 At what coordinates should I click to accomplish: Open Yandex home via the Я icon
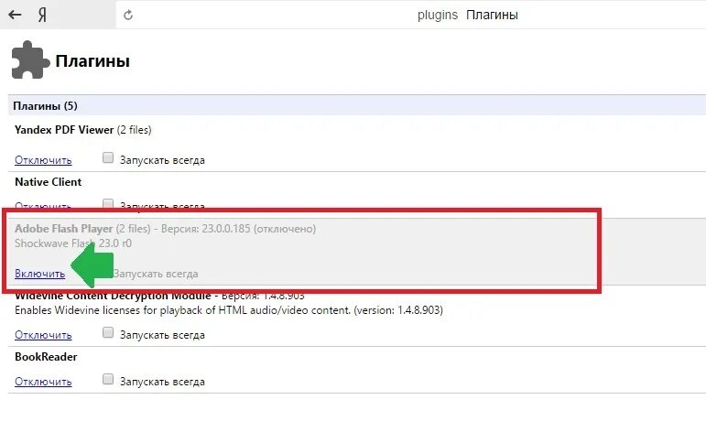pos(42,16)
